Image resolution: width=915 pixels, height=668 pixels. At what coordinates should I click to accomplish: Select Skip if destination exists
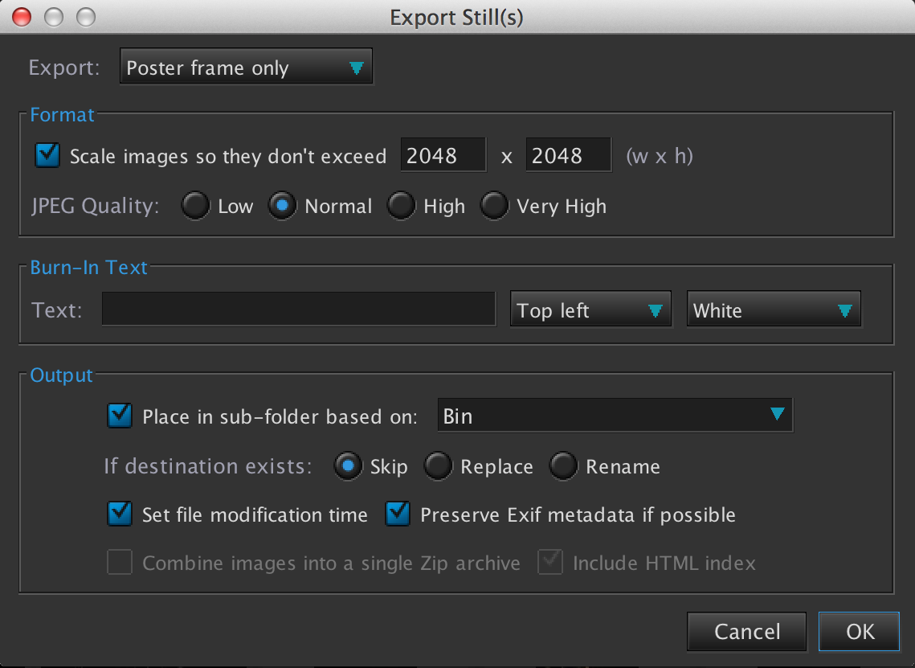tap(348, 466)
